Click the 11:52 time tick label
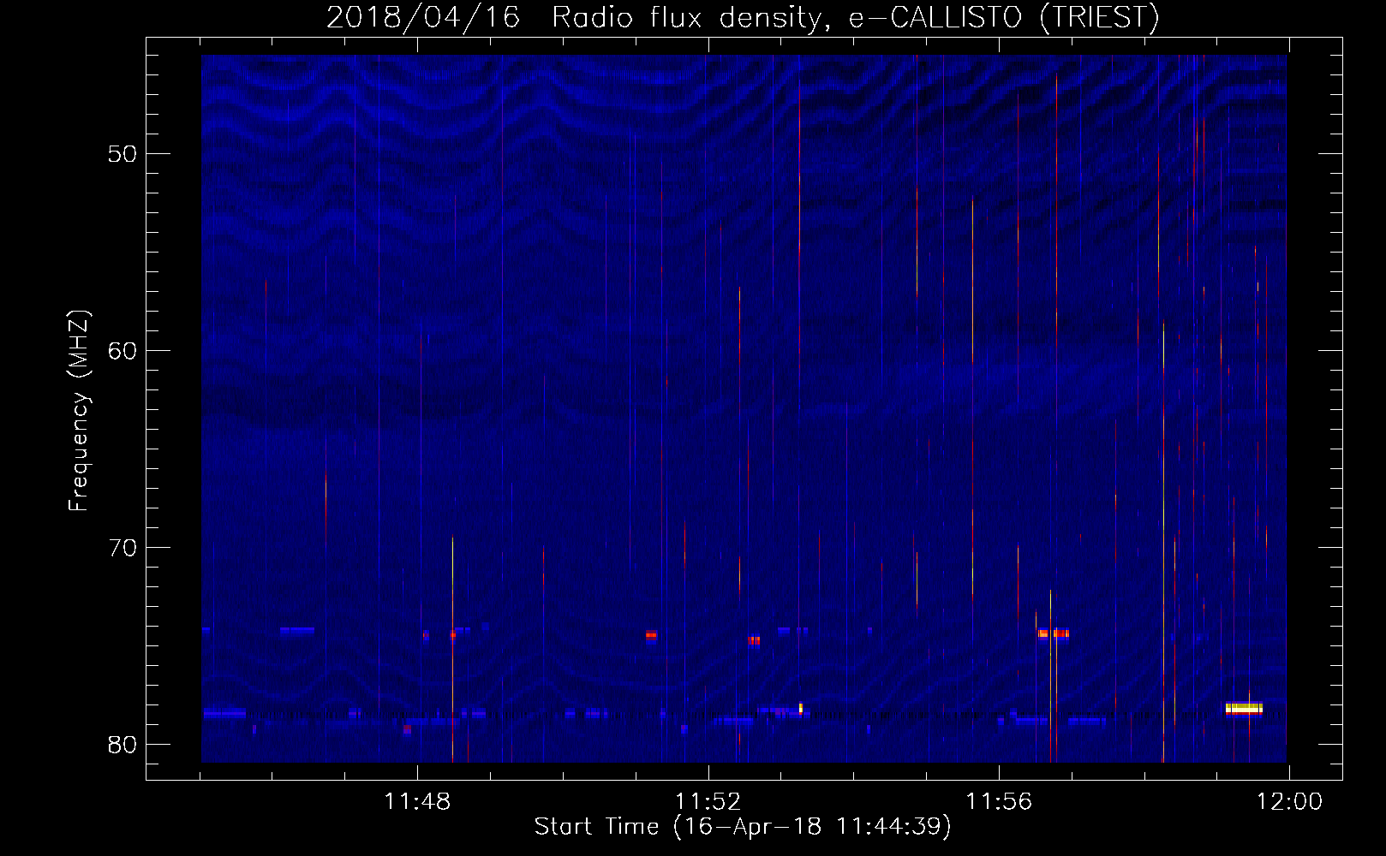Image resolution: width=1386 pixels, height=856 pixels. click(708, 802)
